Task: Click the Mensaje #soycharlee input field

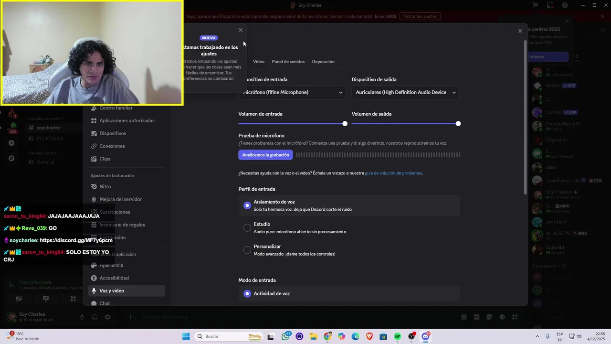Action: pyautogui.click(x=296, y=317)
